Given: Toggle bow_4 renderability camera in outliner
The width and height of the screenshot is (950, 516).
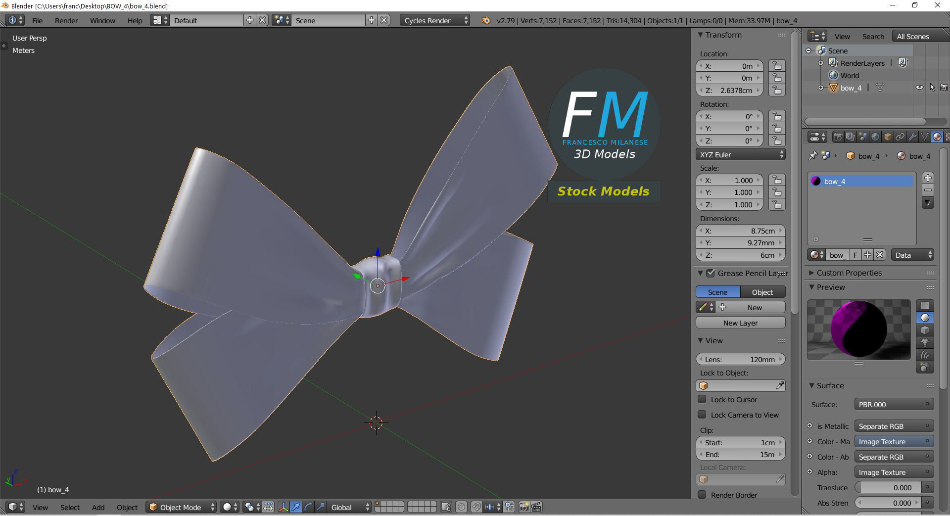Looking at the screenshot, I should point(944,88).
